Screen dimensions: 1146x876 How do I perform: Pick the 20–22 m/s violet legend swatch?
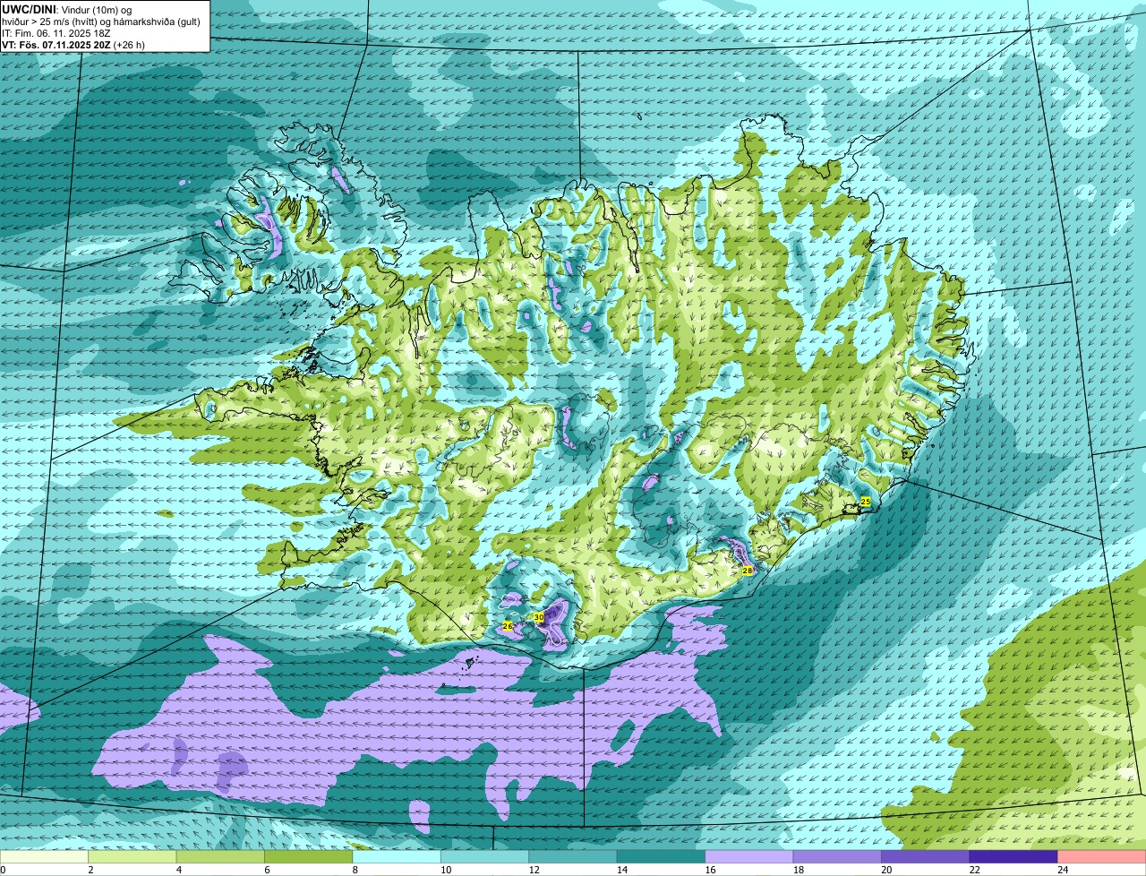point(925,857)
